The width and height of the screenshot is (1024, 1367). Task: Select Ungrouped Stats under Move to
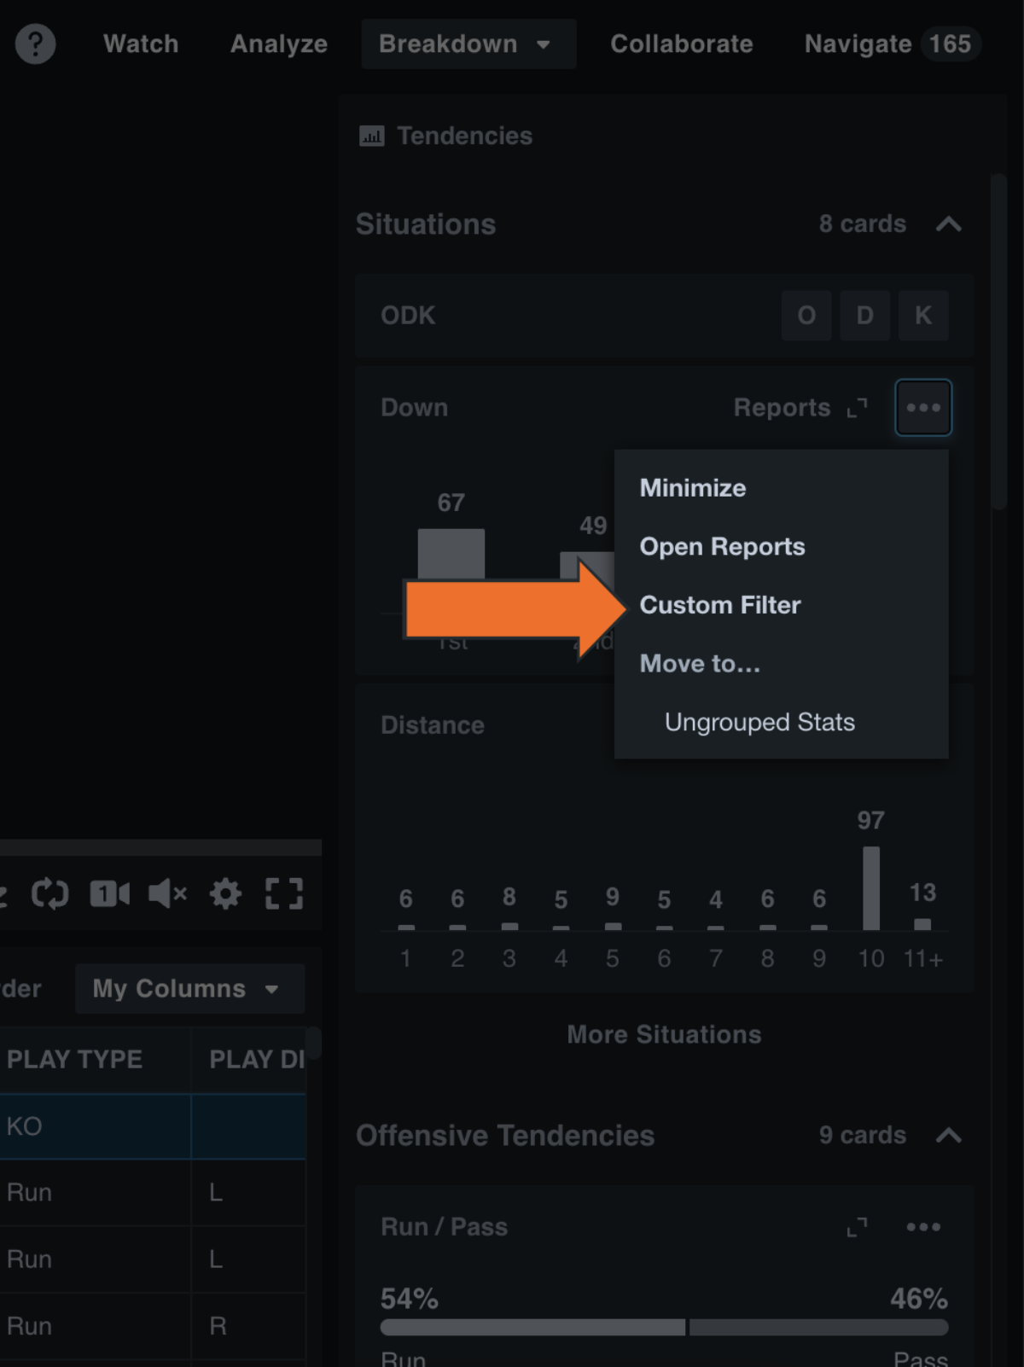759,723
